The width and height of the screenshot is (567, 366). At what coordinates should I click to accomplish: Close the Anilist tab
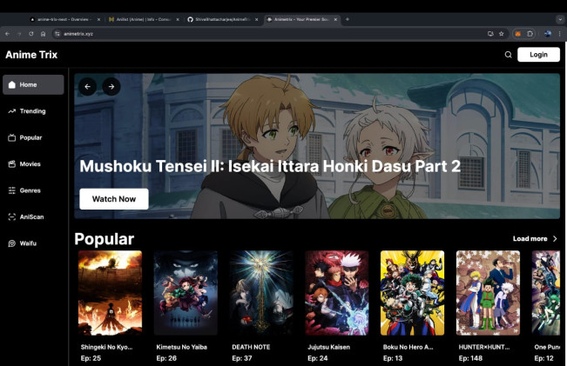point(178,19)
